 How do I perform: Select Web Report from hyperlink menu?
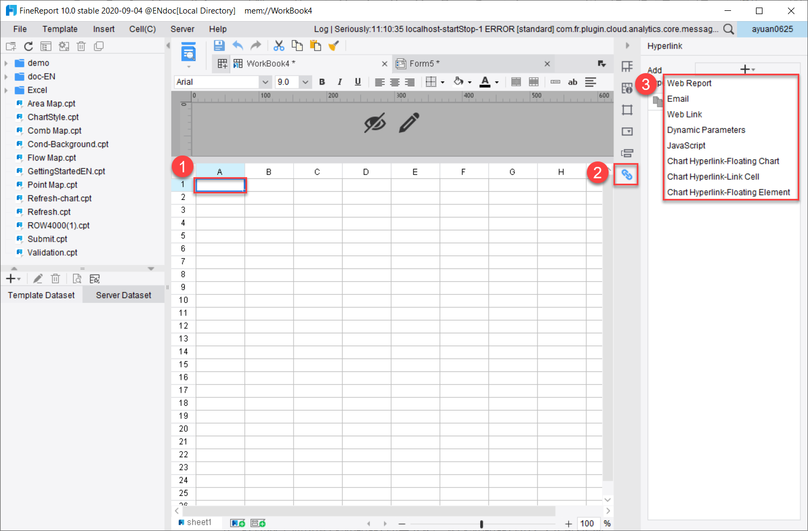tap(689, 83)
